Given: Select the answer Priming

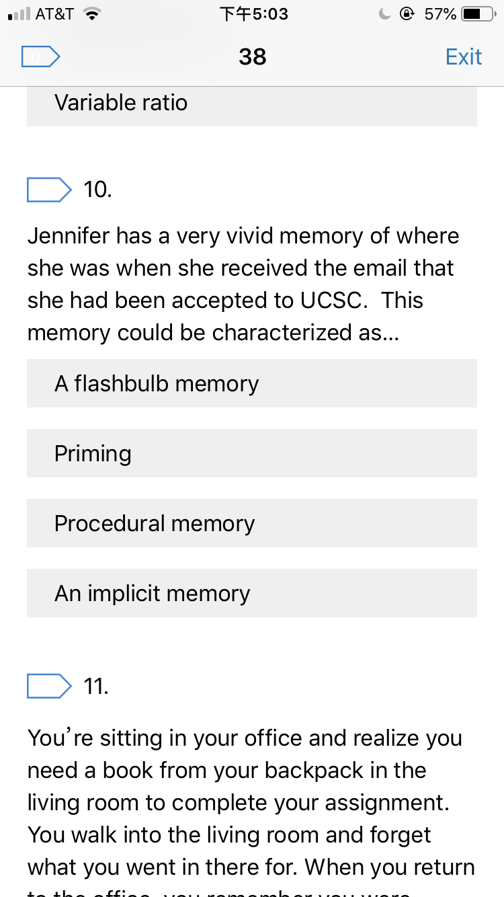Looking at the screenshot, I should coord(252,453).
